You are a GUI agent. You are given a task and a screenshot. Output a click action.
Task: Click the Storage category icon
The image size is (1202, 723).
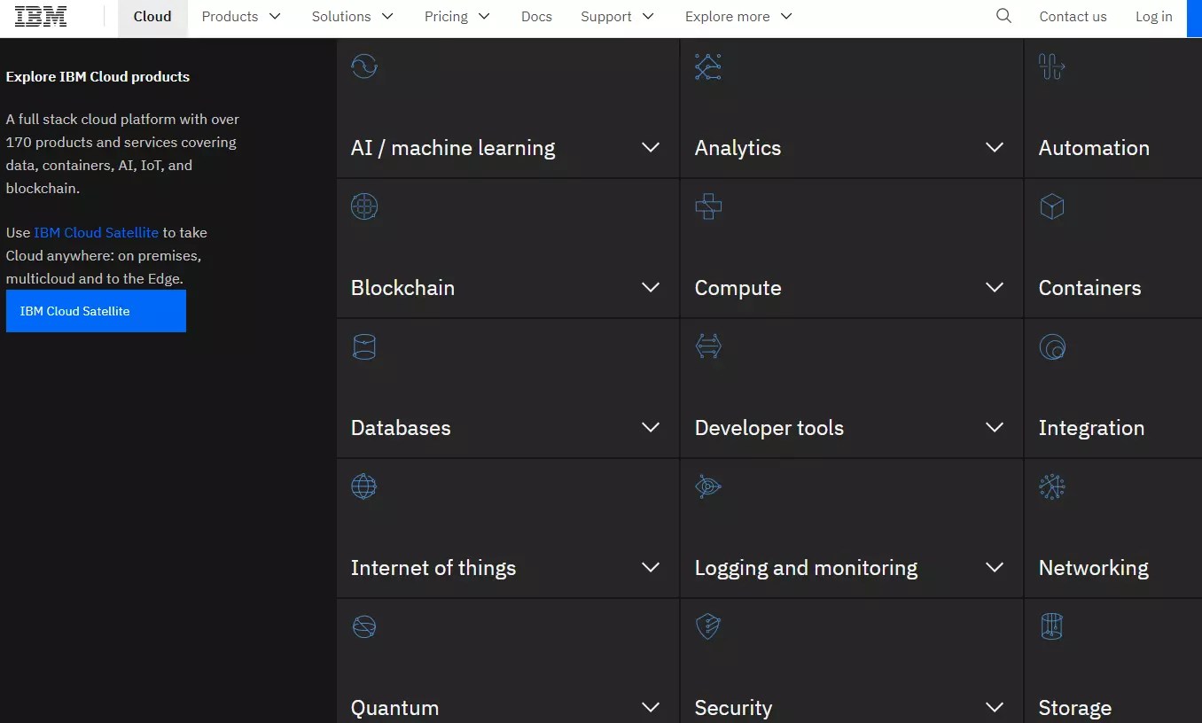coord(1052,626)
